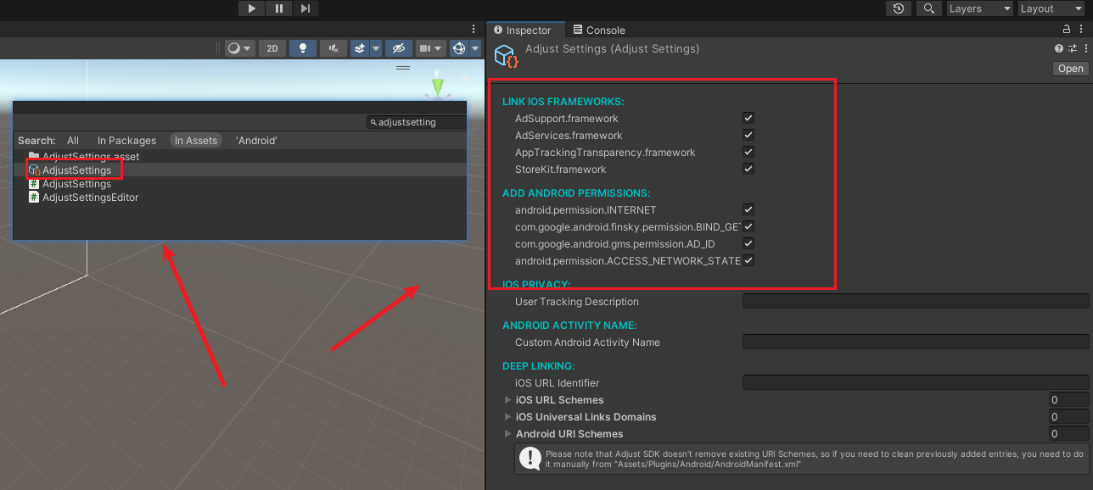Click the Custom Android Activity Name field

[x=916, y=342]
